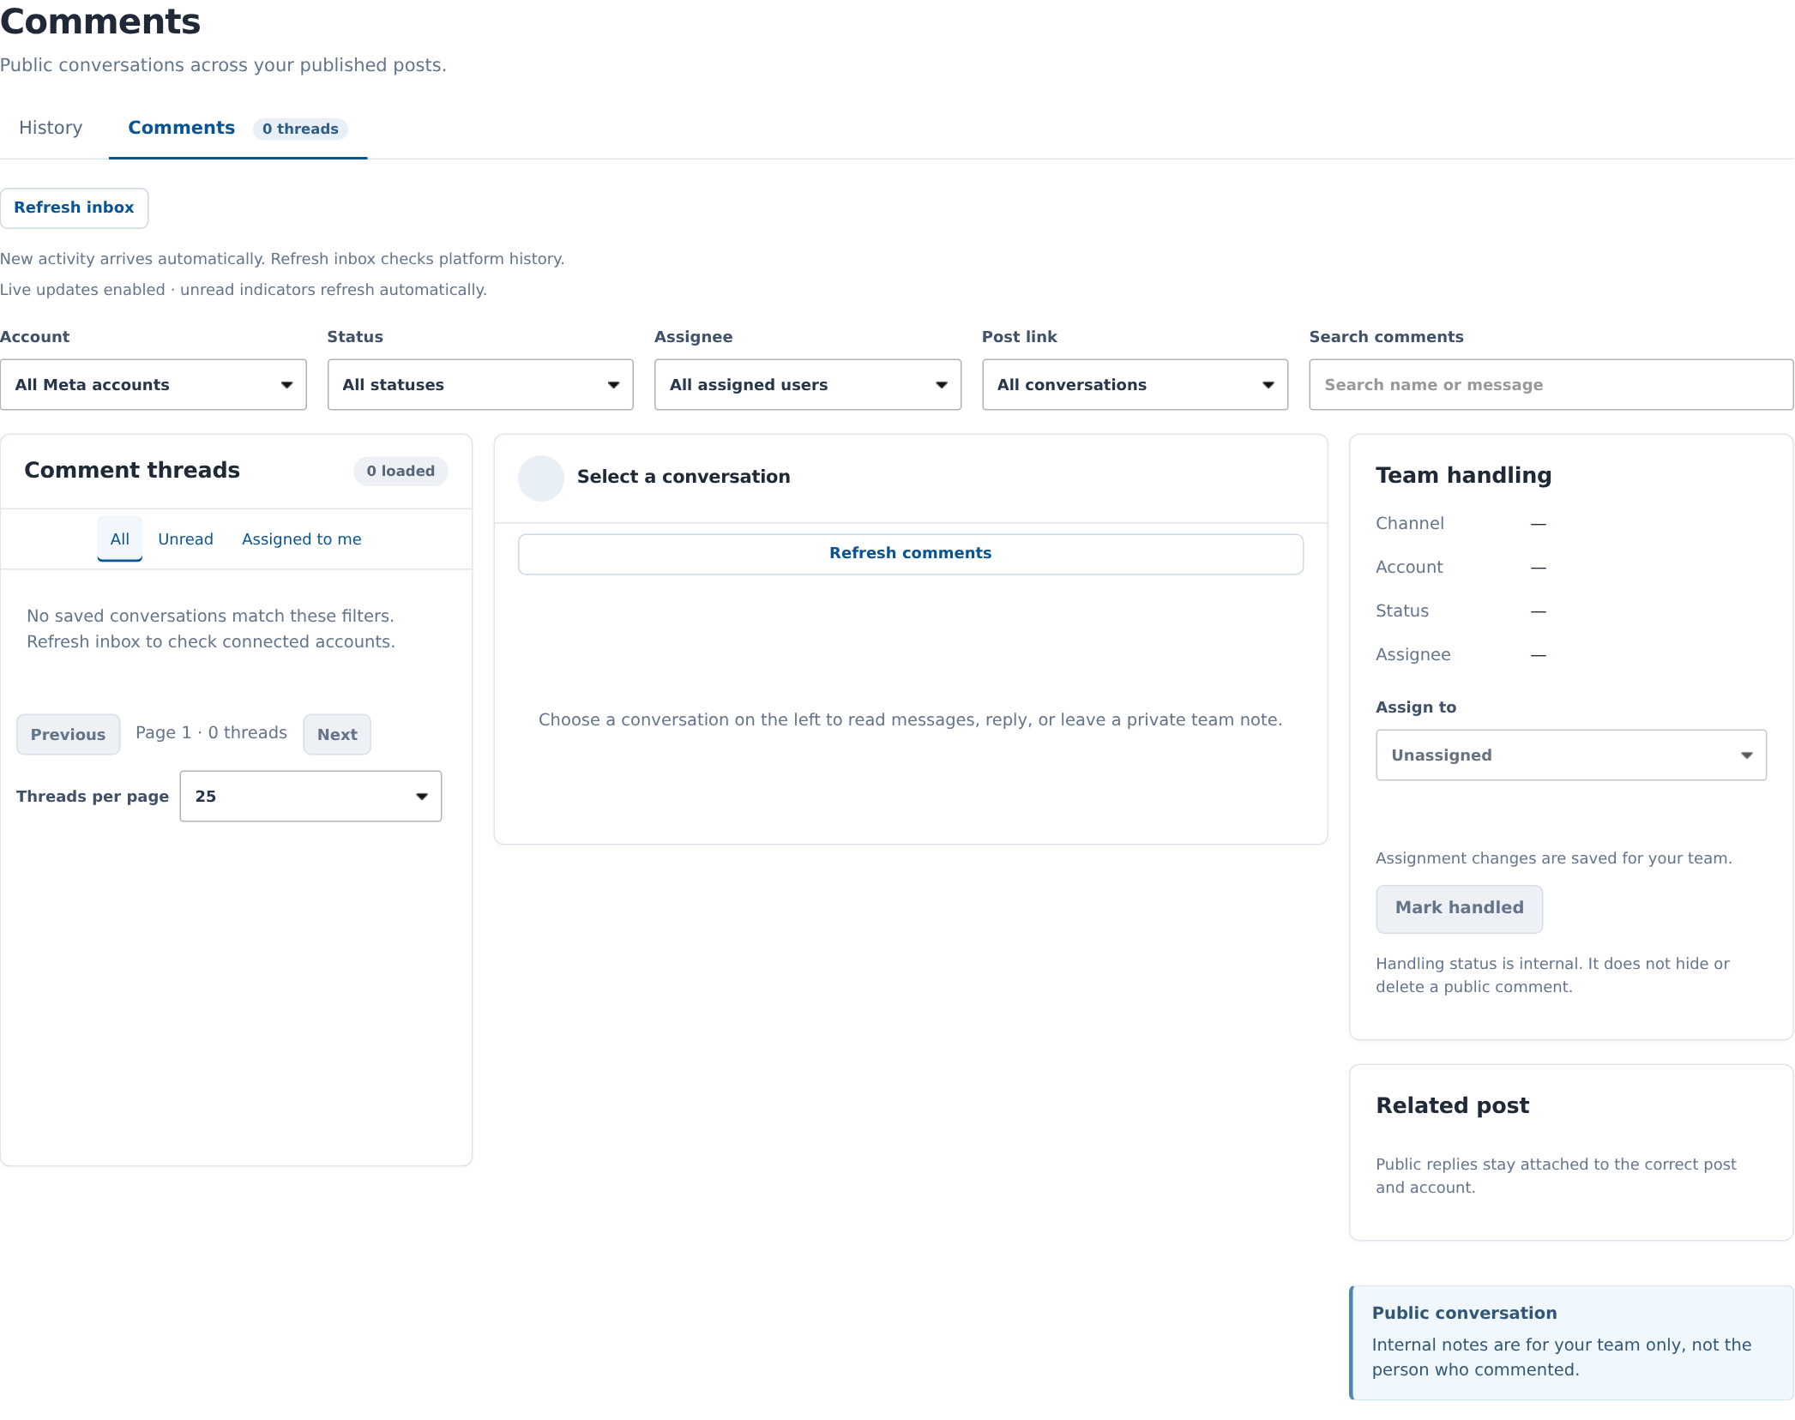Open the All Meta accounts dropdown
The width and height of the screenshot is (1795, 1420).
click(x=154, y=384)
